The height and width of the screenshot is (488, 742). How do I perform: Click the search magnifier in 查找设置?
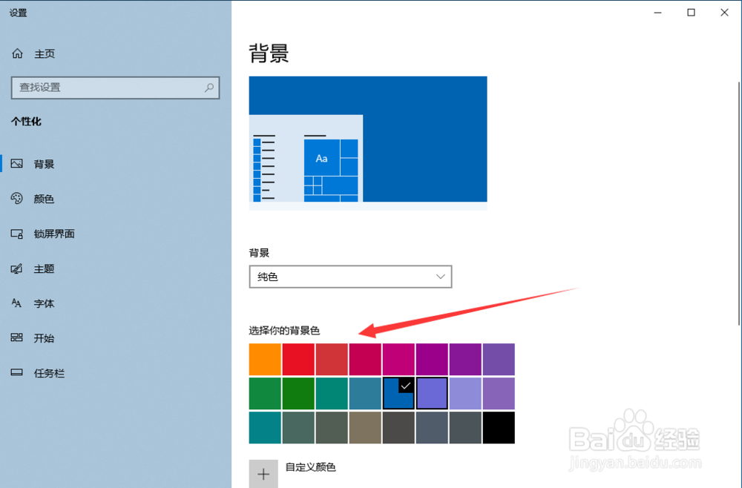210,88
